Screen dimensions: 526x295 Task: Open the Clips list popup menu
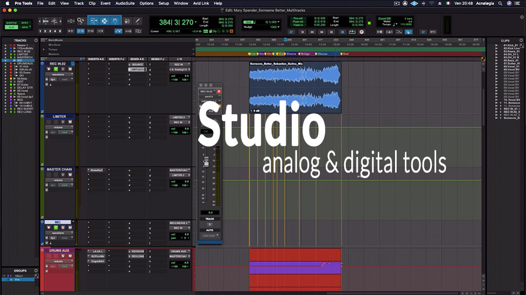tap(521, 40)
